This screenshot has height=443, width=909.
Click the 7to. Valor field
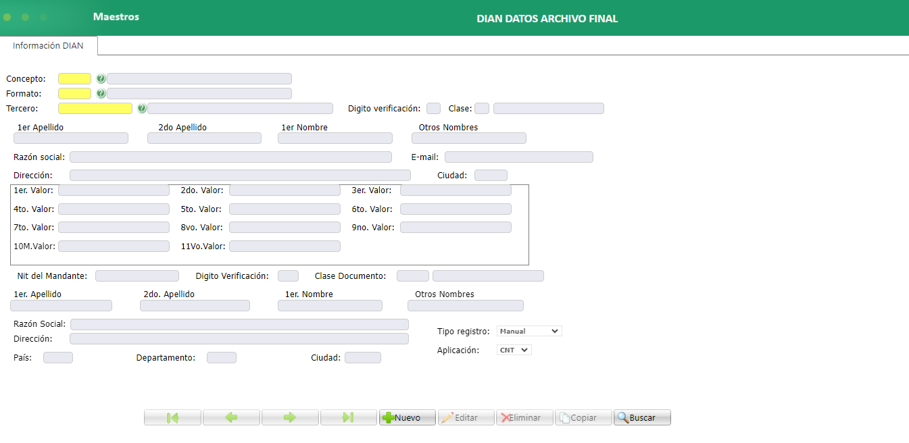point(114,228)
